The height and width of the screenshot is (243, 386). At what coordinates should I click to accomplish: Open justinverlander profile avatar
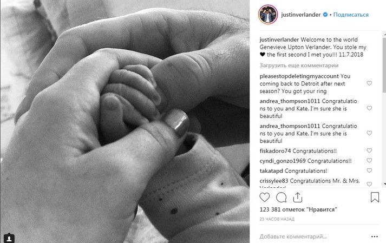(x=268, y=15)
